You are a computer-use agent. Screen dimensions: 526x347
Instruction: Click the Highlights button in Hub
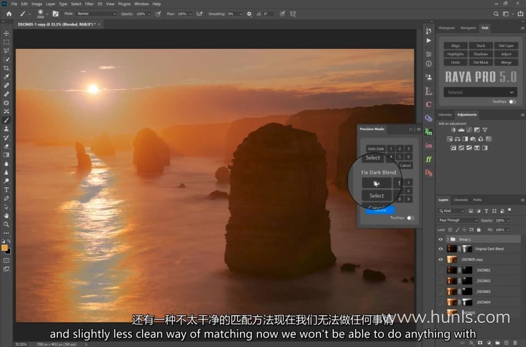(x=455, y=54)
